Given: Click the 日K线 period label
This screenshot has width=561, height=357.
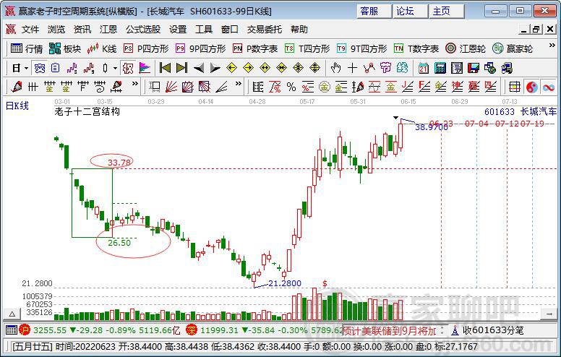Looking at the screenshot, I should [x=17, y=106].
